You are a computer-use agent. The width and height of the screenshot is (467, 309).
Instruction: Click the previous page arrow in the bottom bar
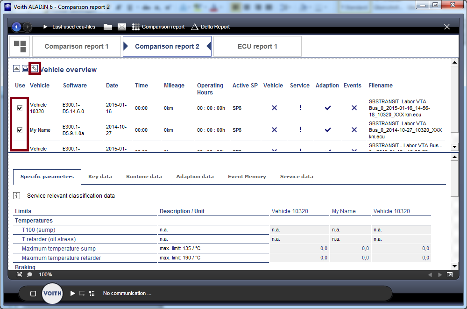[430, 275]
